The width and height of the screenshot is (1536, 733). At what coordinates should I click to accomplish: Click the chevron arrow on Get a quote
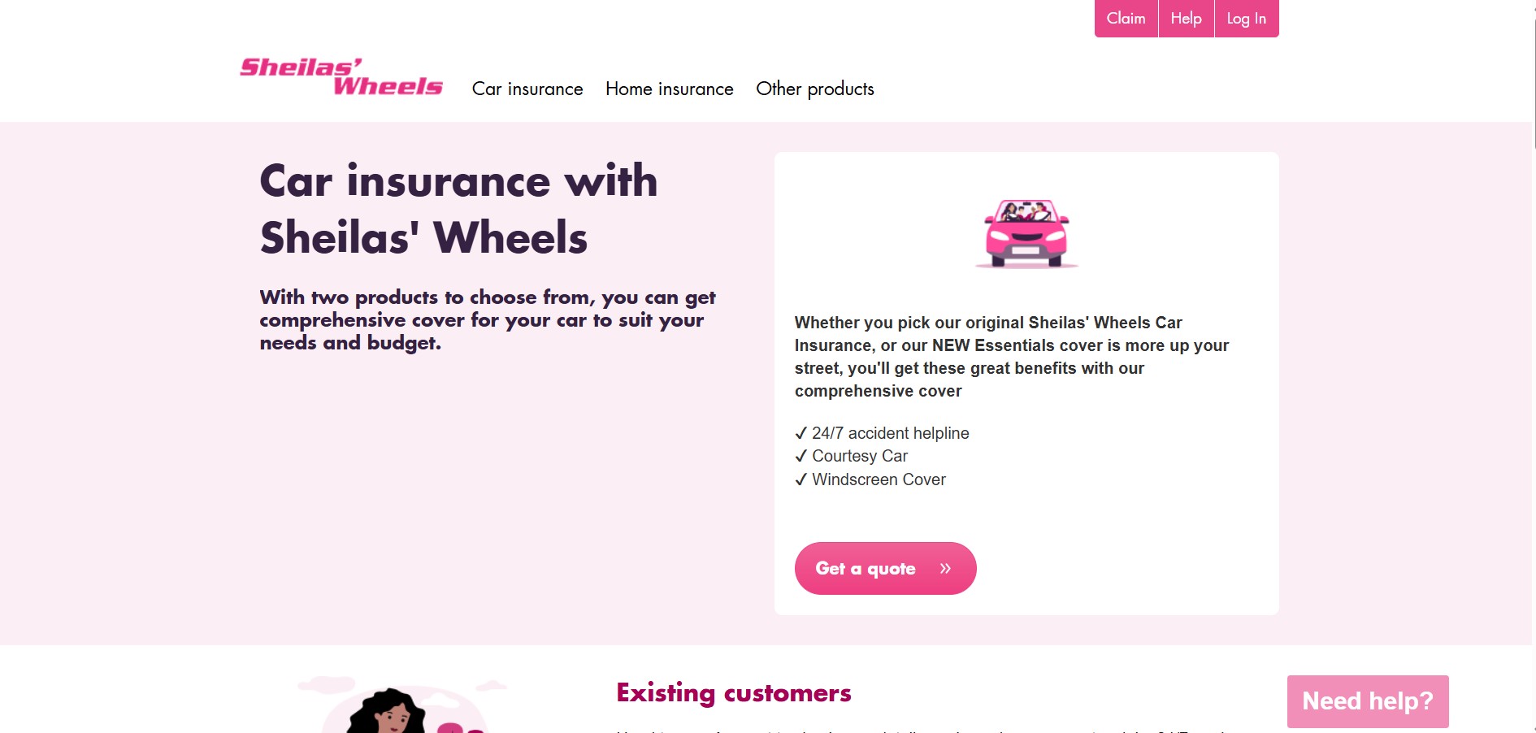pyautogui.click(x=945, y=568)
